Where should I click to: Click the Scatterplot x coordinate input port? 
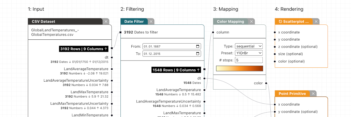275,32
